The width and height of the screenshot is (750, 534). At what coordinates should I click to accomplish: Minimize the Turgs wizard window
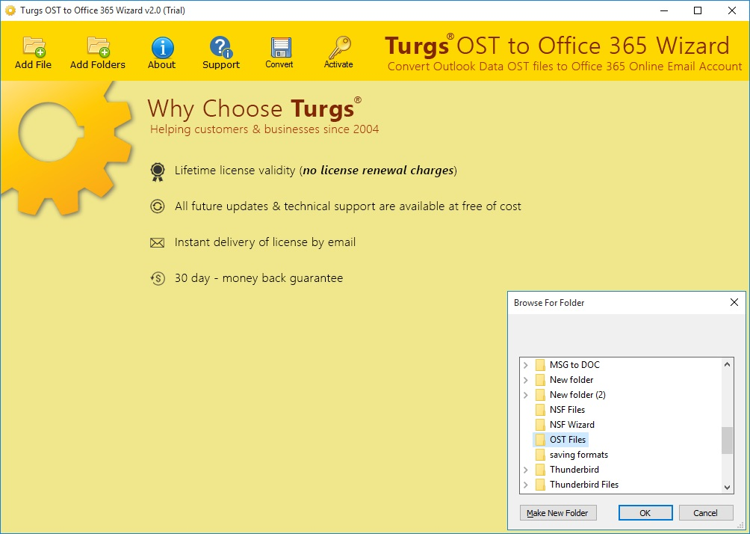[664, 10]
